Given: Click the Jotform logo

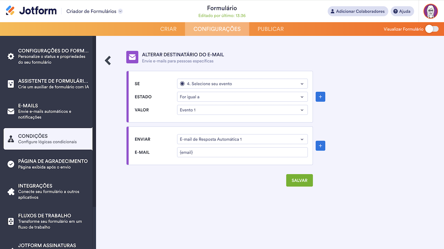Looking at the screenshot, I should click(31, 11).
